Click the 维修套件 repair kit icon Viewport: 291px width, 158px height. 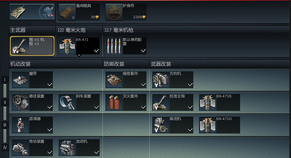click(114, 80)
